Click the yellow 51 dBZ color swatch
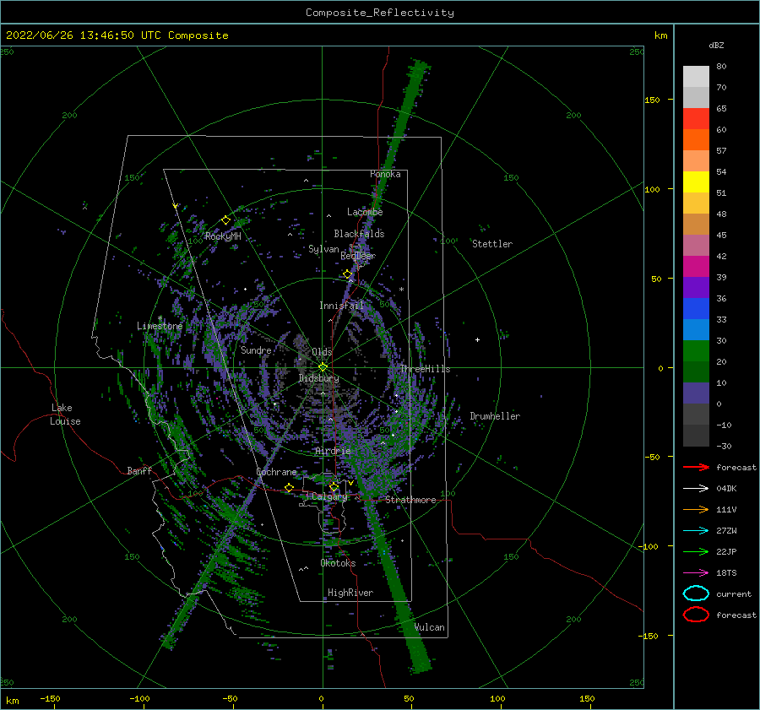 (696, 182)
